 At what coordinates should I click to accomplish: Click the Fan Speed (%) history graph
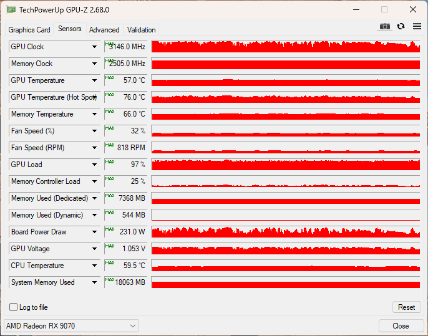coord(286,131)
